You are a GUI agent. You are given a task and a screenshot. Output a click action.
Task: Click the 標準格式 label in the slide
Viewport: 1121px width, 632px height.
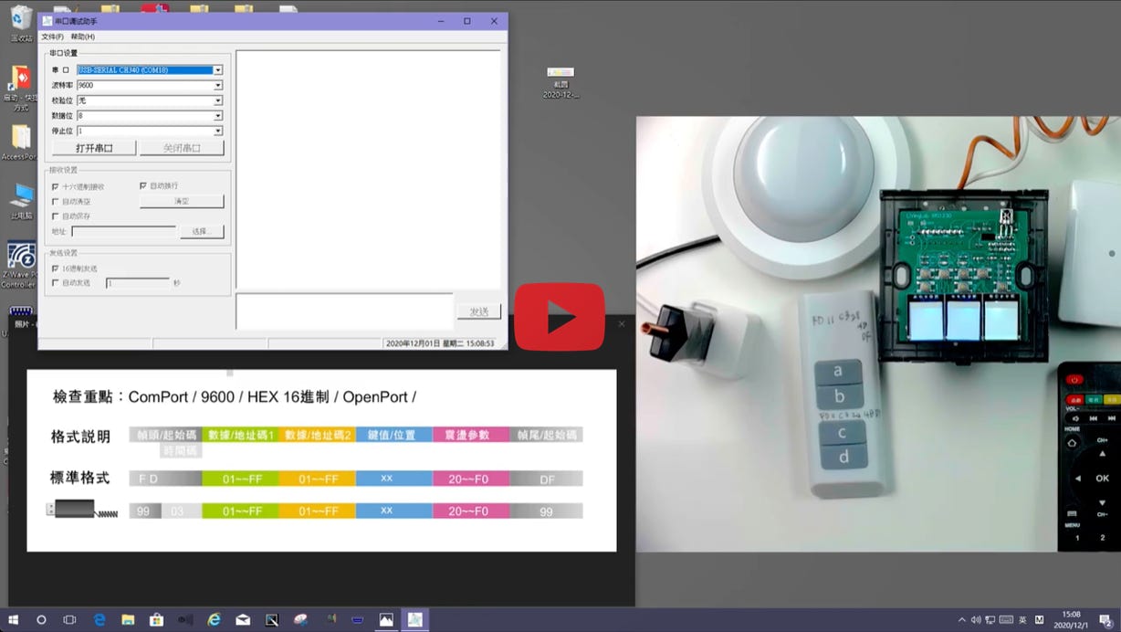click(x=80, y=478)
